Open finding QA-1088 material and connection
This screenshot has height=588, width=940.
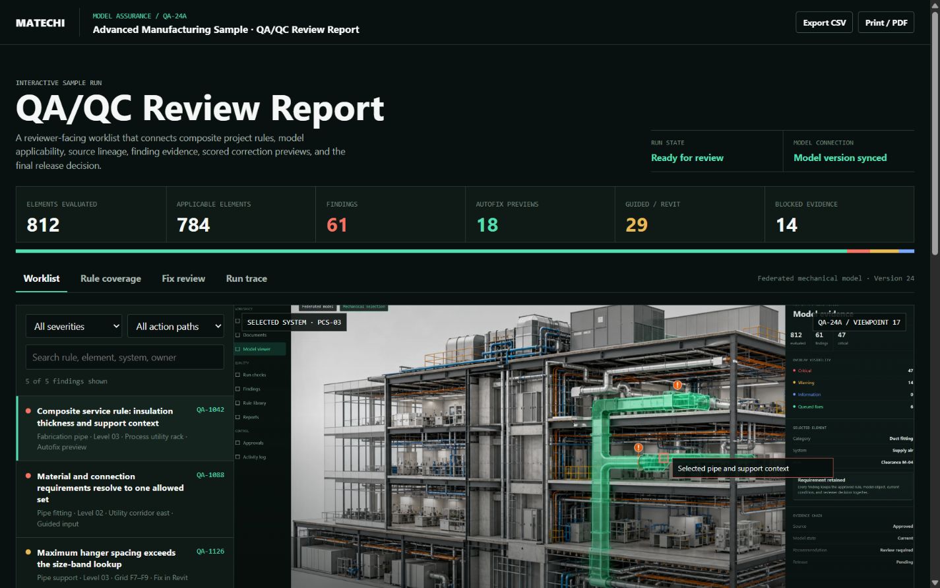[x=125, y=500]
